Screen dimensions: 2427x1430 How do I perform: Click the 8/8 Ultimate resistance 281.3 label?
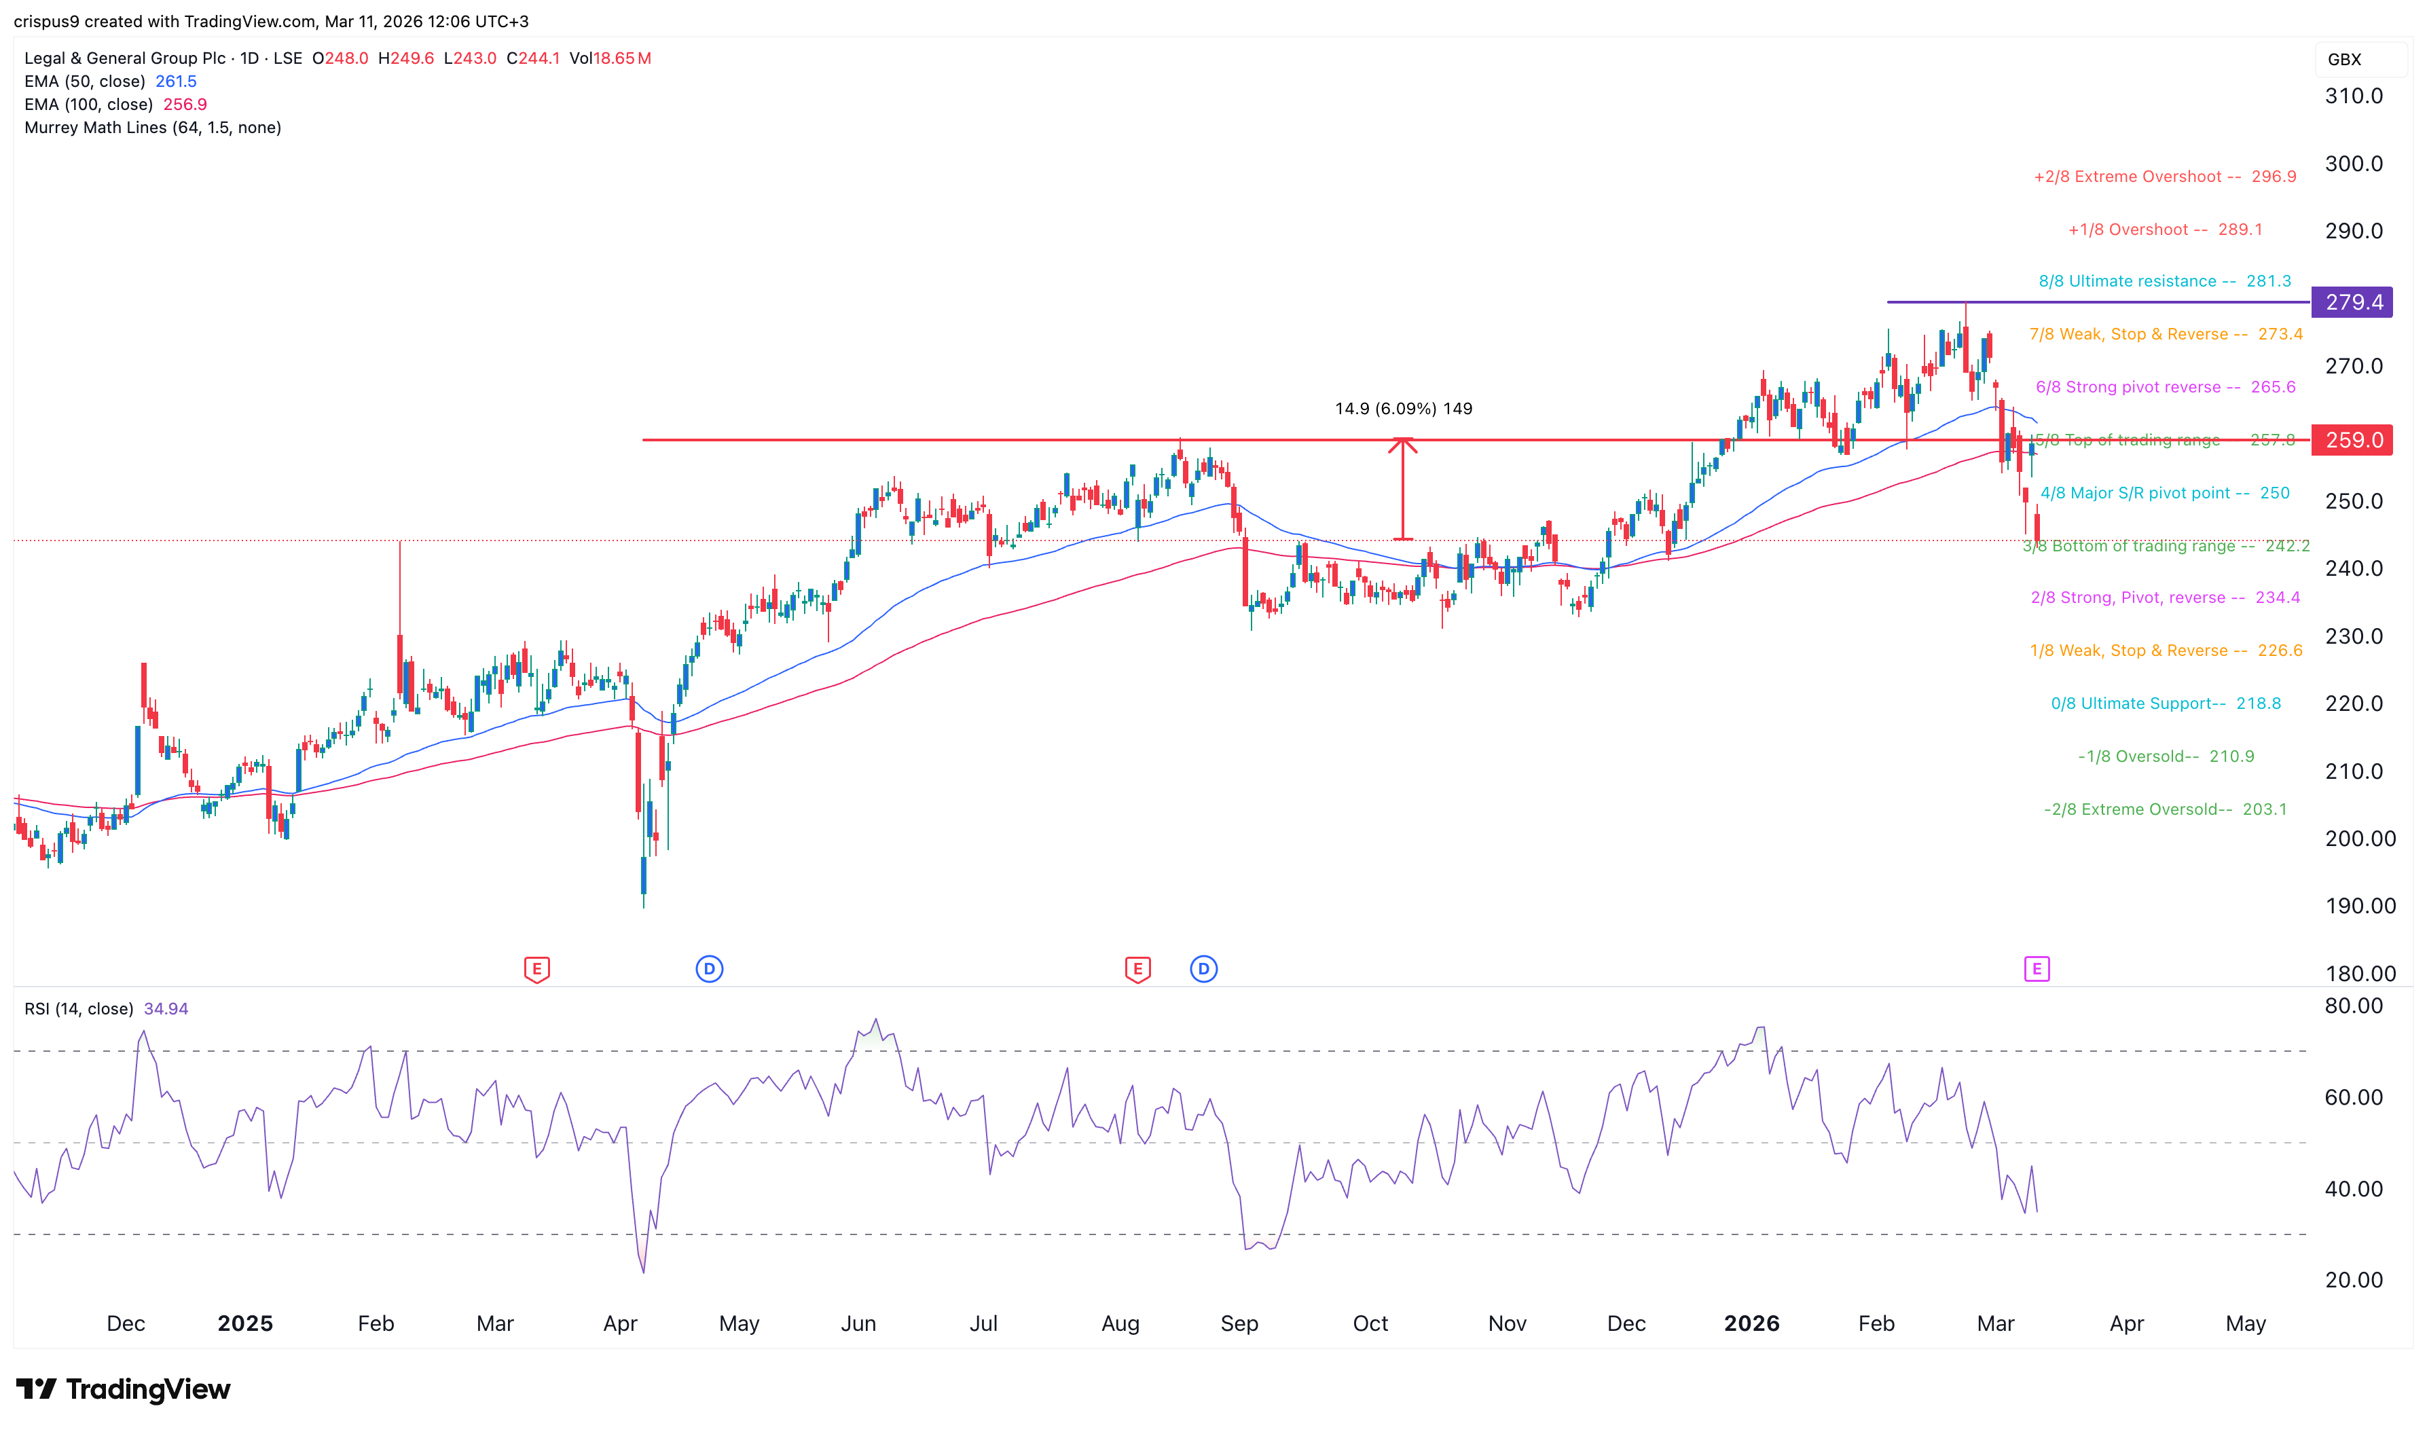click(x=2164, y=281)
